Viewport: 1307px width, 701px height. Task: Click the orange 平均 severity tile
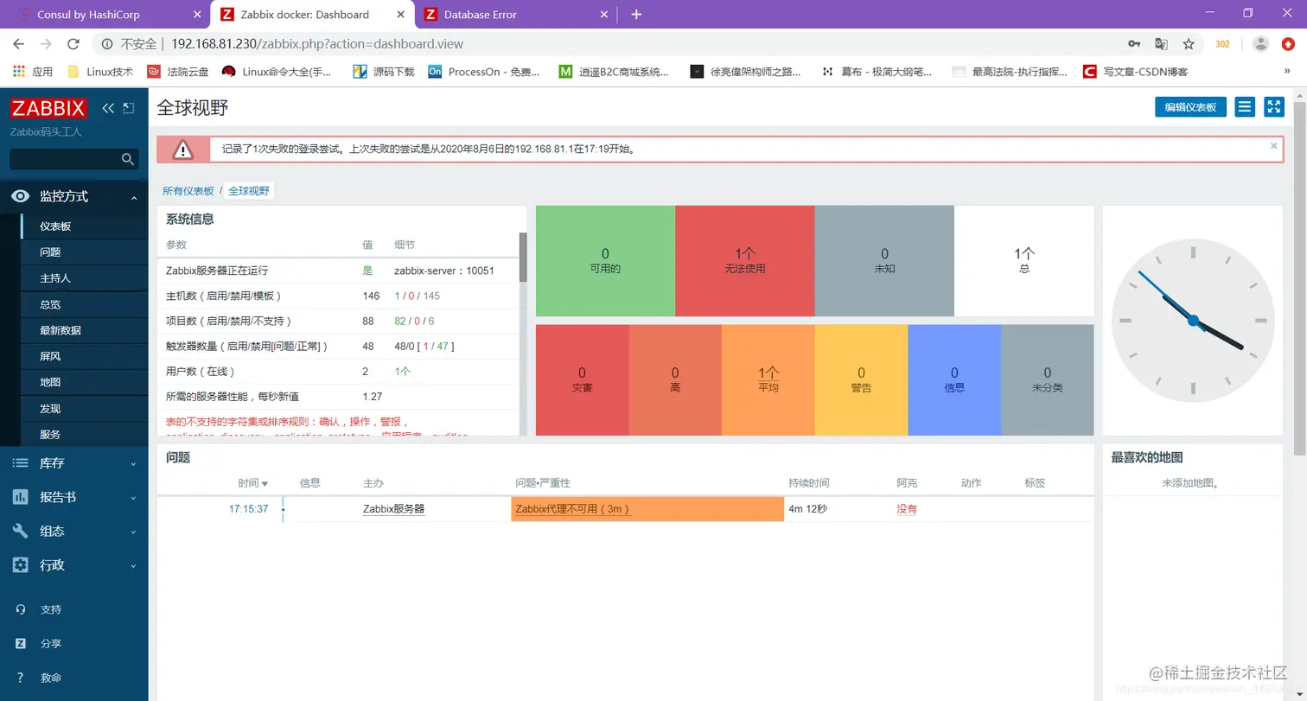(x=768, y=379)
